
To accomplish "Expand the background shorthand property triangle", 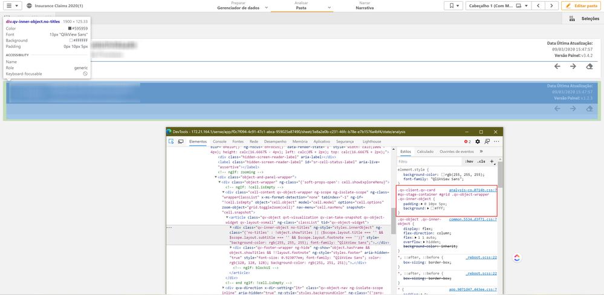I will pos(428,209).
